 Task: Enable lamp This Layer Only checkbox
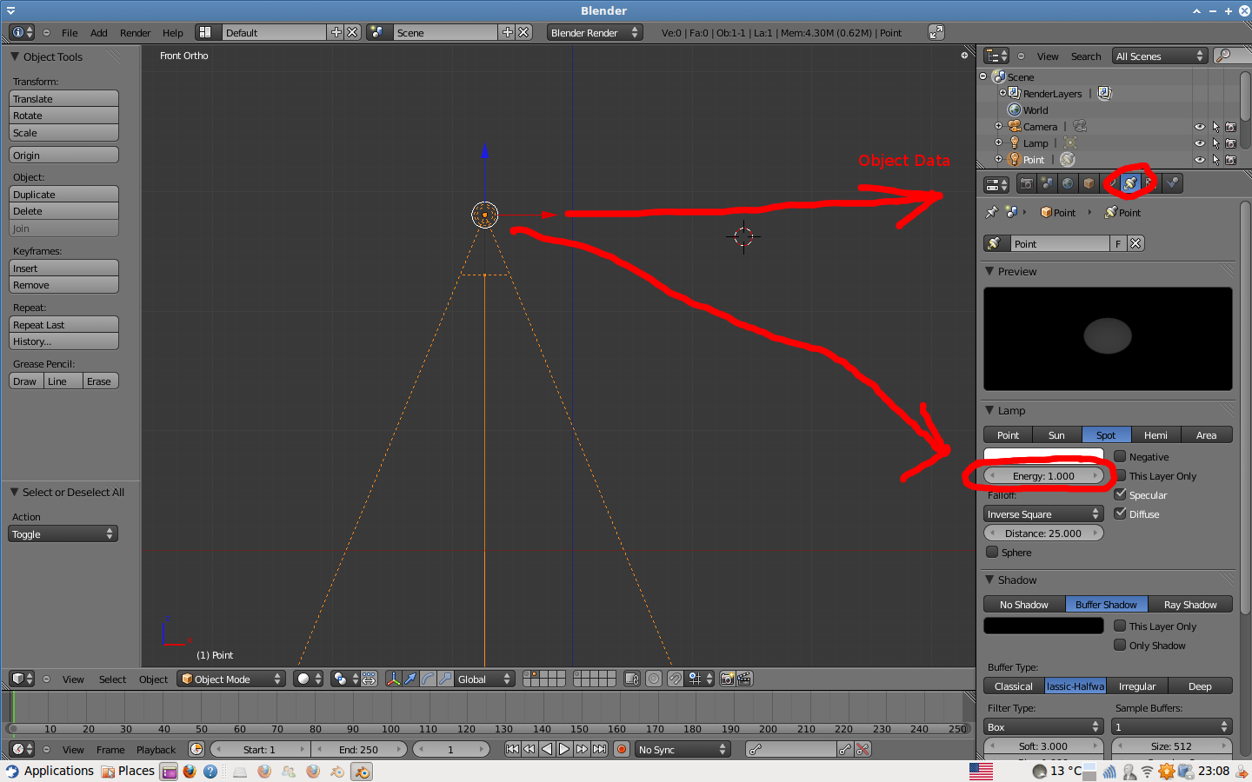point(1120,475)
